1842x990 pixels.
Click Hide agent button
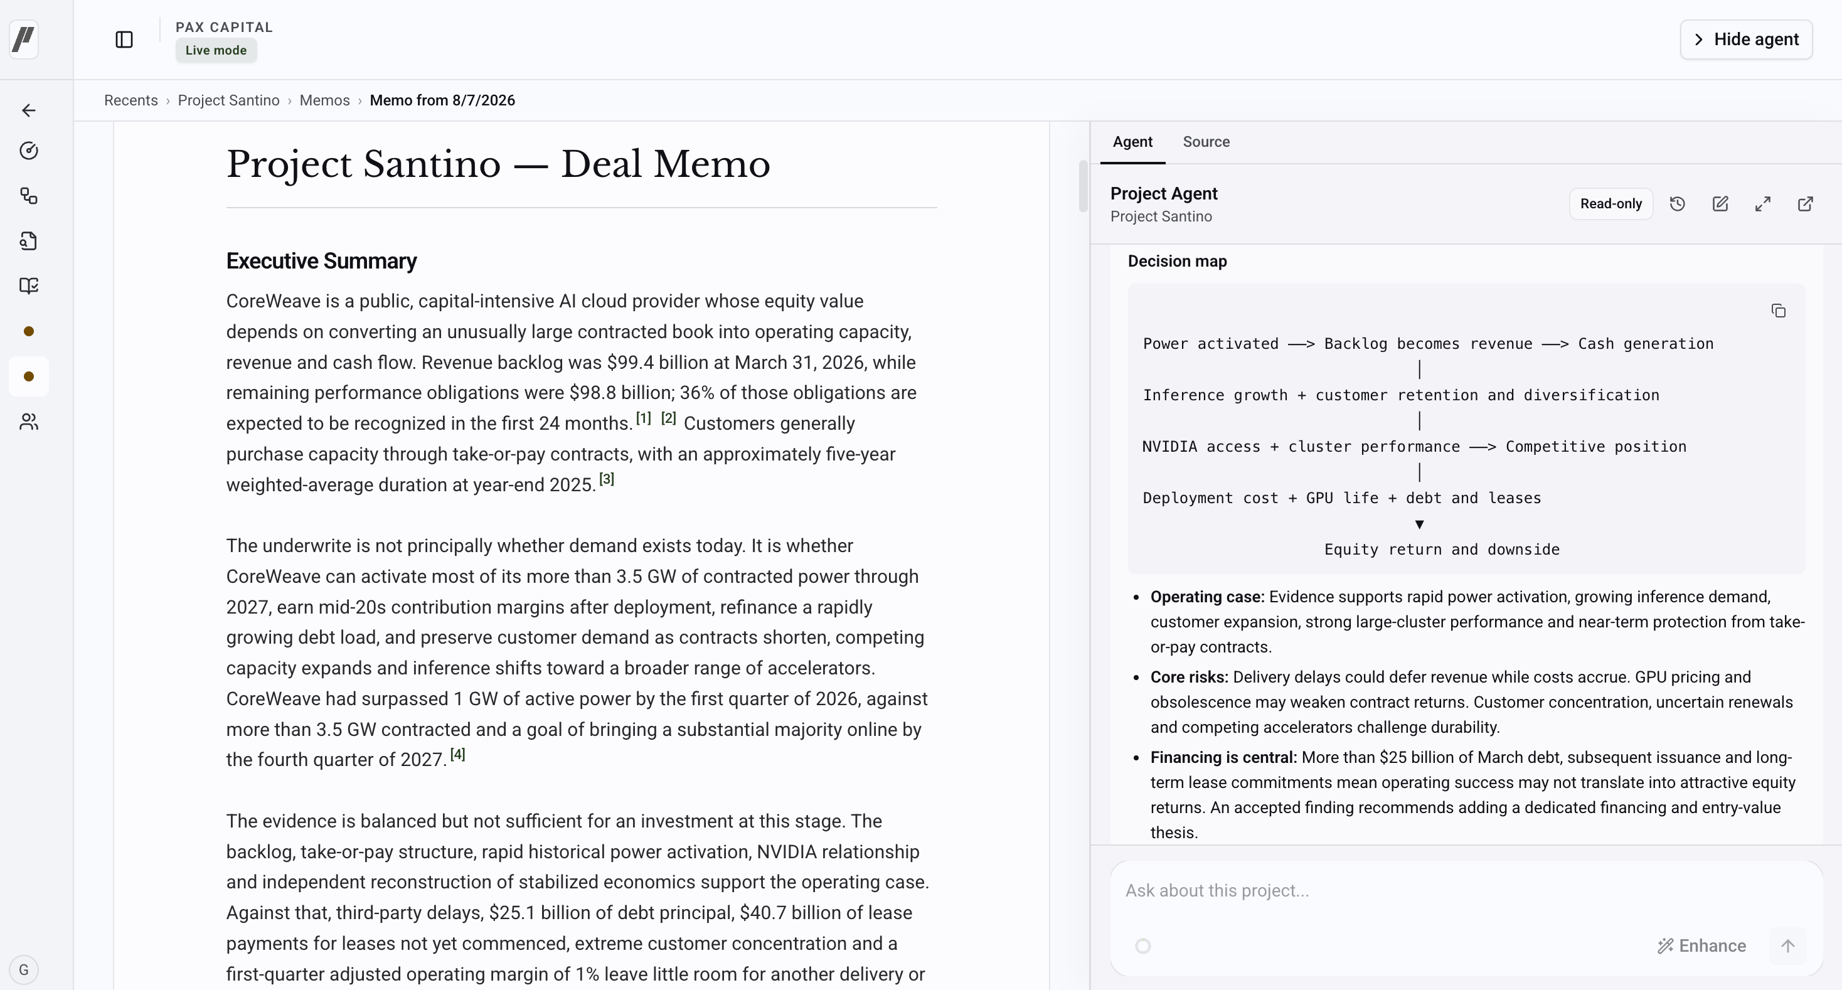click(1746, 40)
